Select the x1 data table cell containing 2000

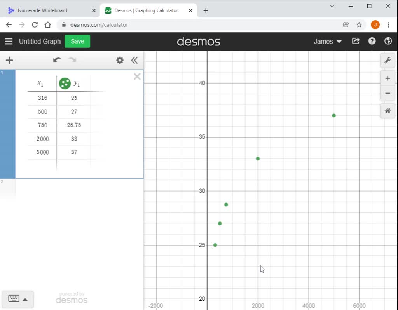[43, 139]
